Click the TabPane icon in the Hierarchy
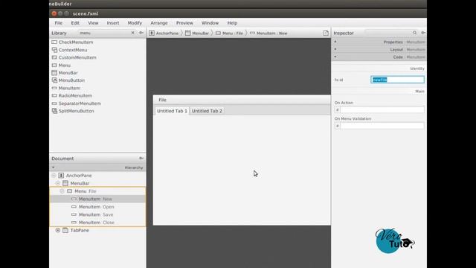The image size is (476, 268). [x=65, y=230]
